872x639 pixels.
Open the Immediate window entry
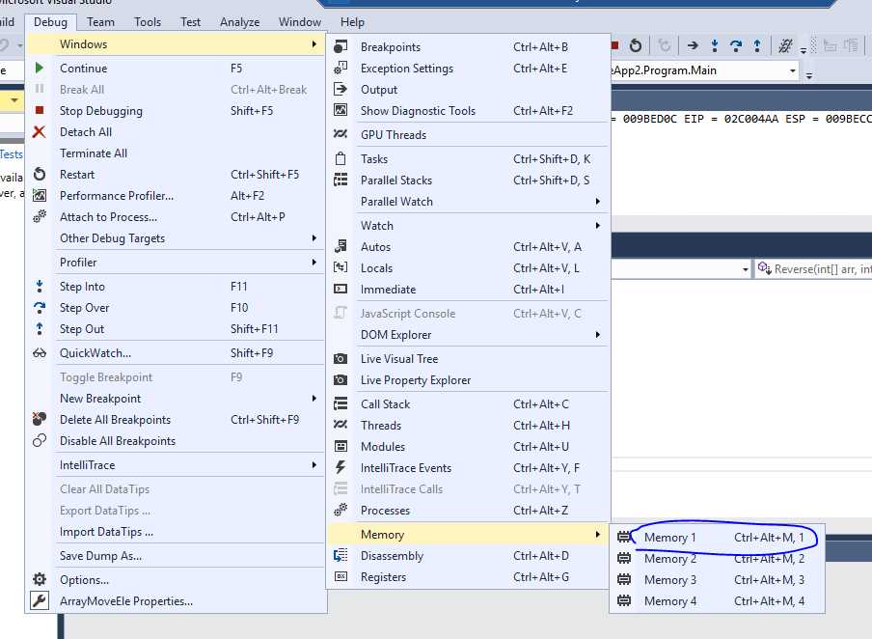point(468,289)
